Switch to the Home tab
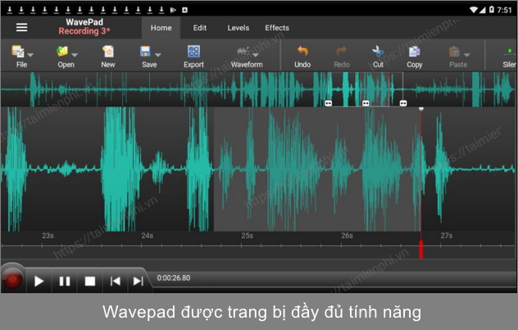Viewport: 518px width, 330px height. coord(161,28)
